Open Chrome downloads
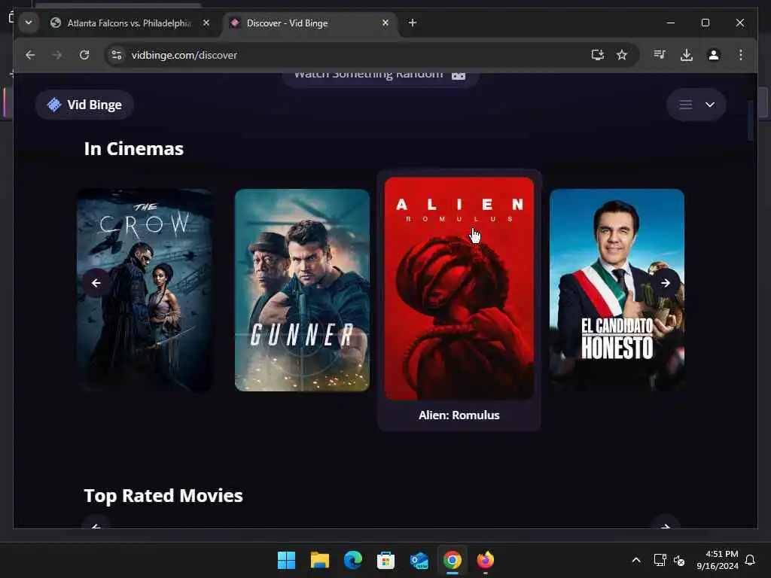 tap(687, 55)
